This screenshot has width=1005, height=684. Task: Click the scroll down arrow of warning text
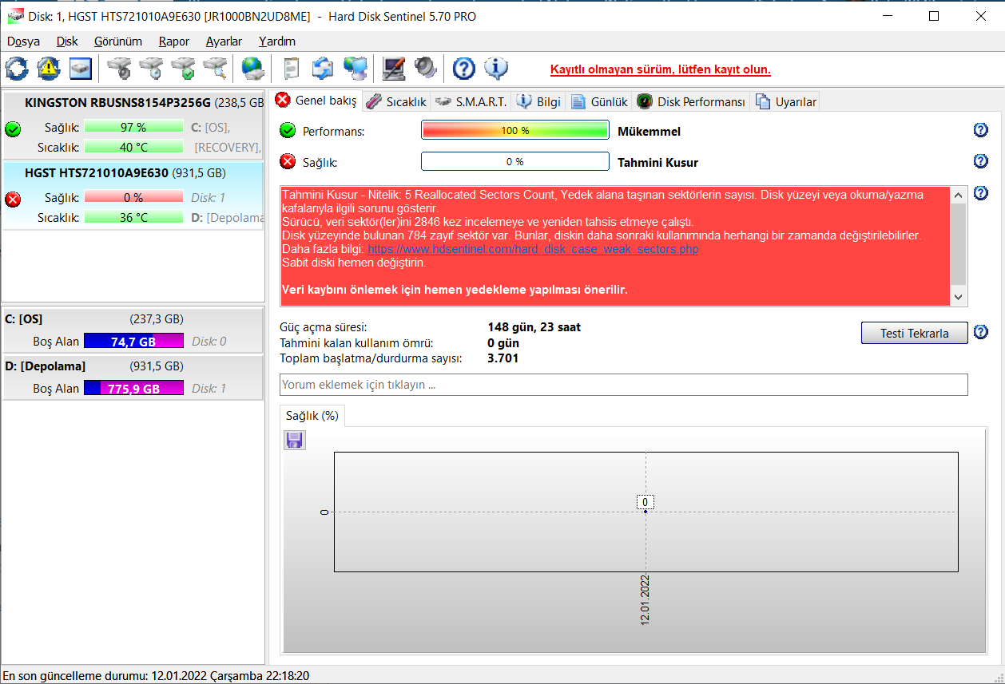[959, 298]
